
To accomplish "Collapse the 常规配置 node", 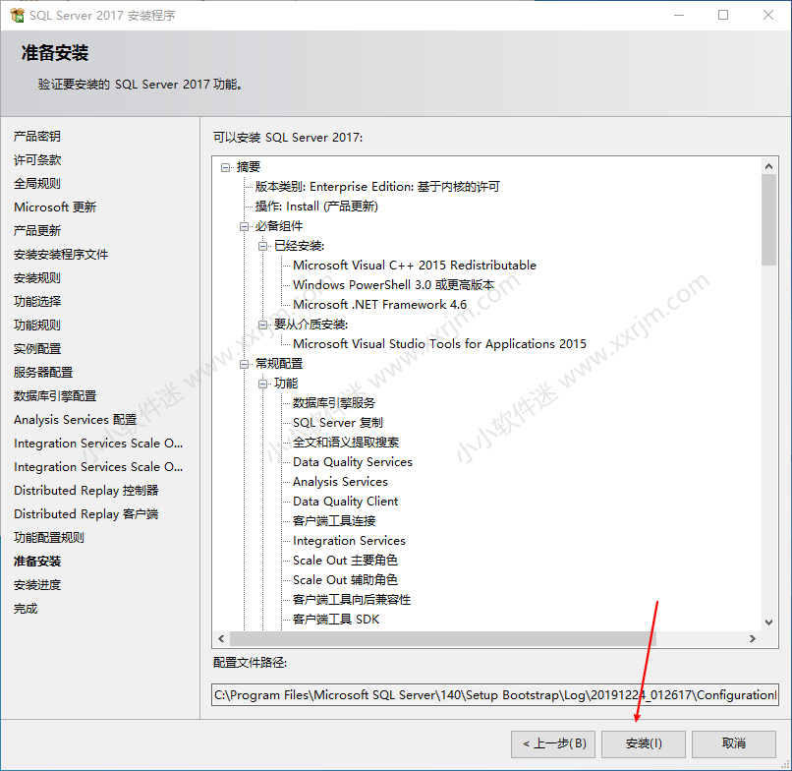I will point(245,364).
